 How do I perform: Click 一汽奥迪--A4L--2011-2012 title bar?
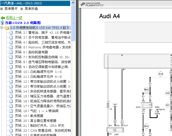pyautogui.click(x=35, y=3)
